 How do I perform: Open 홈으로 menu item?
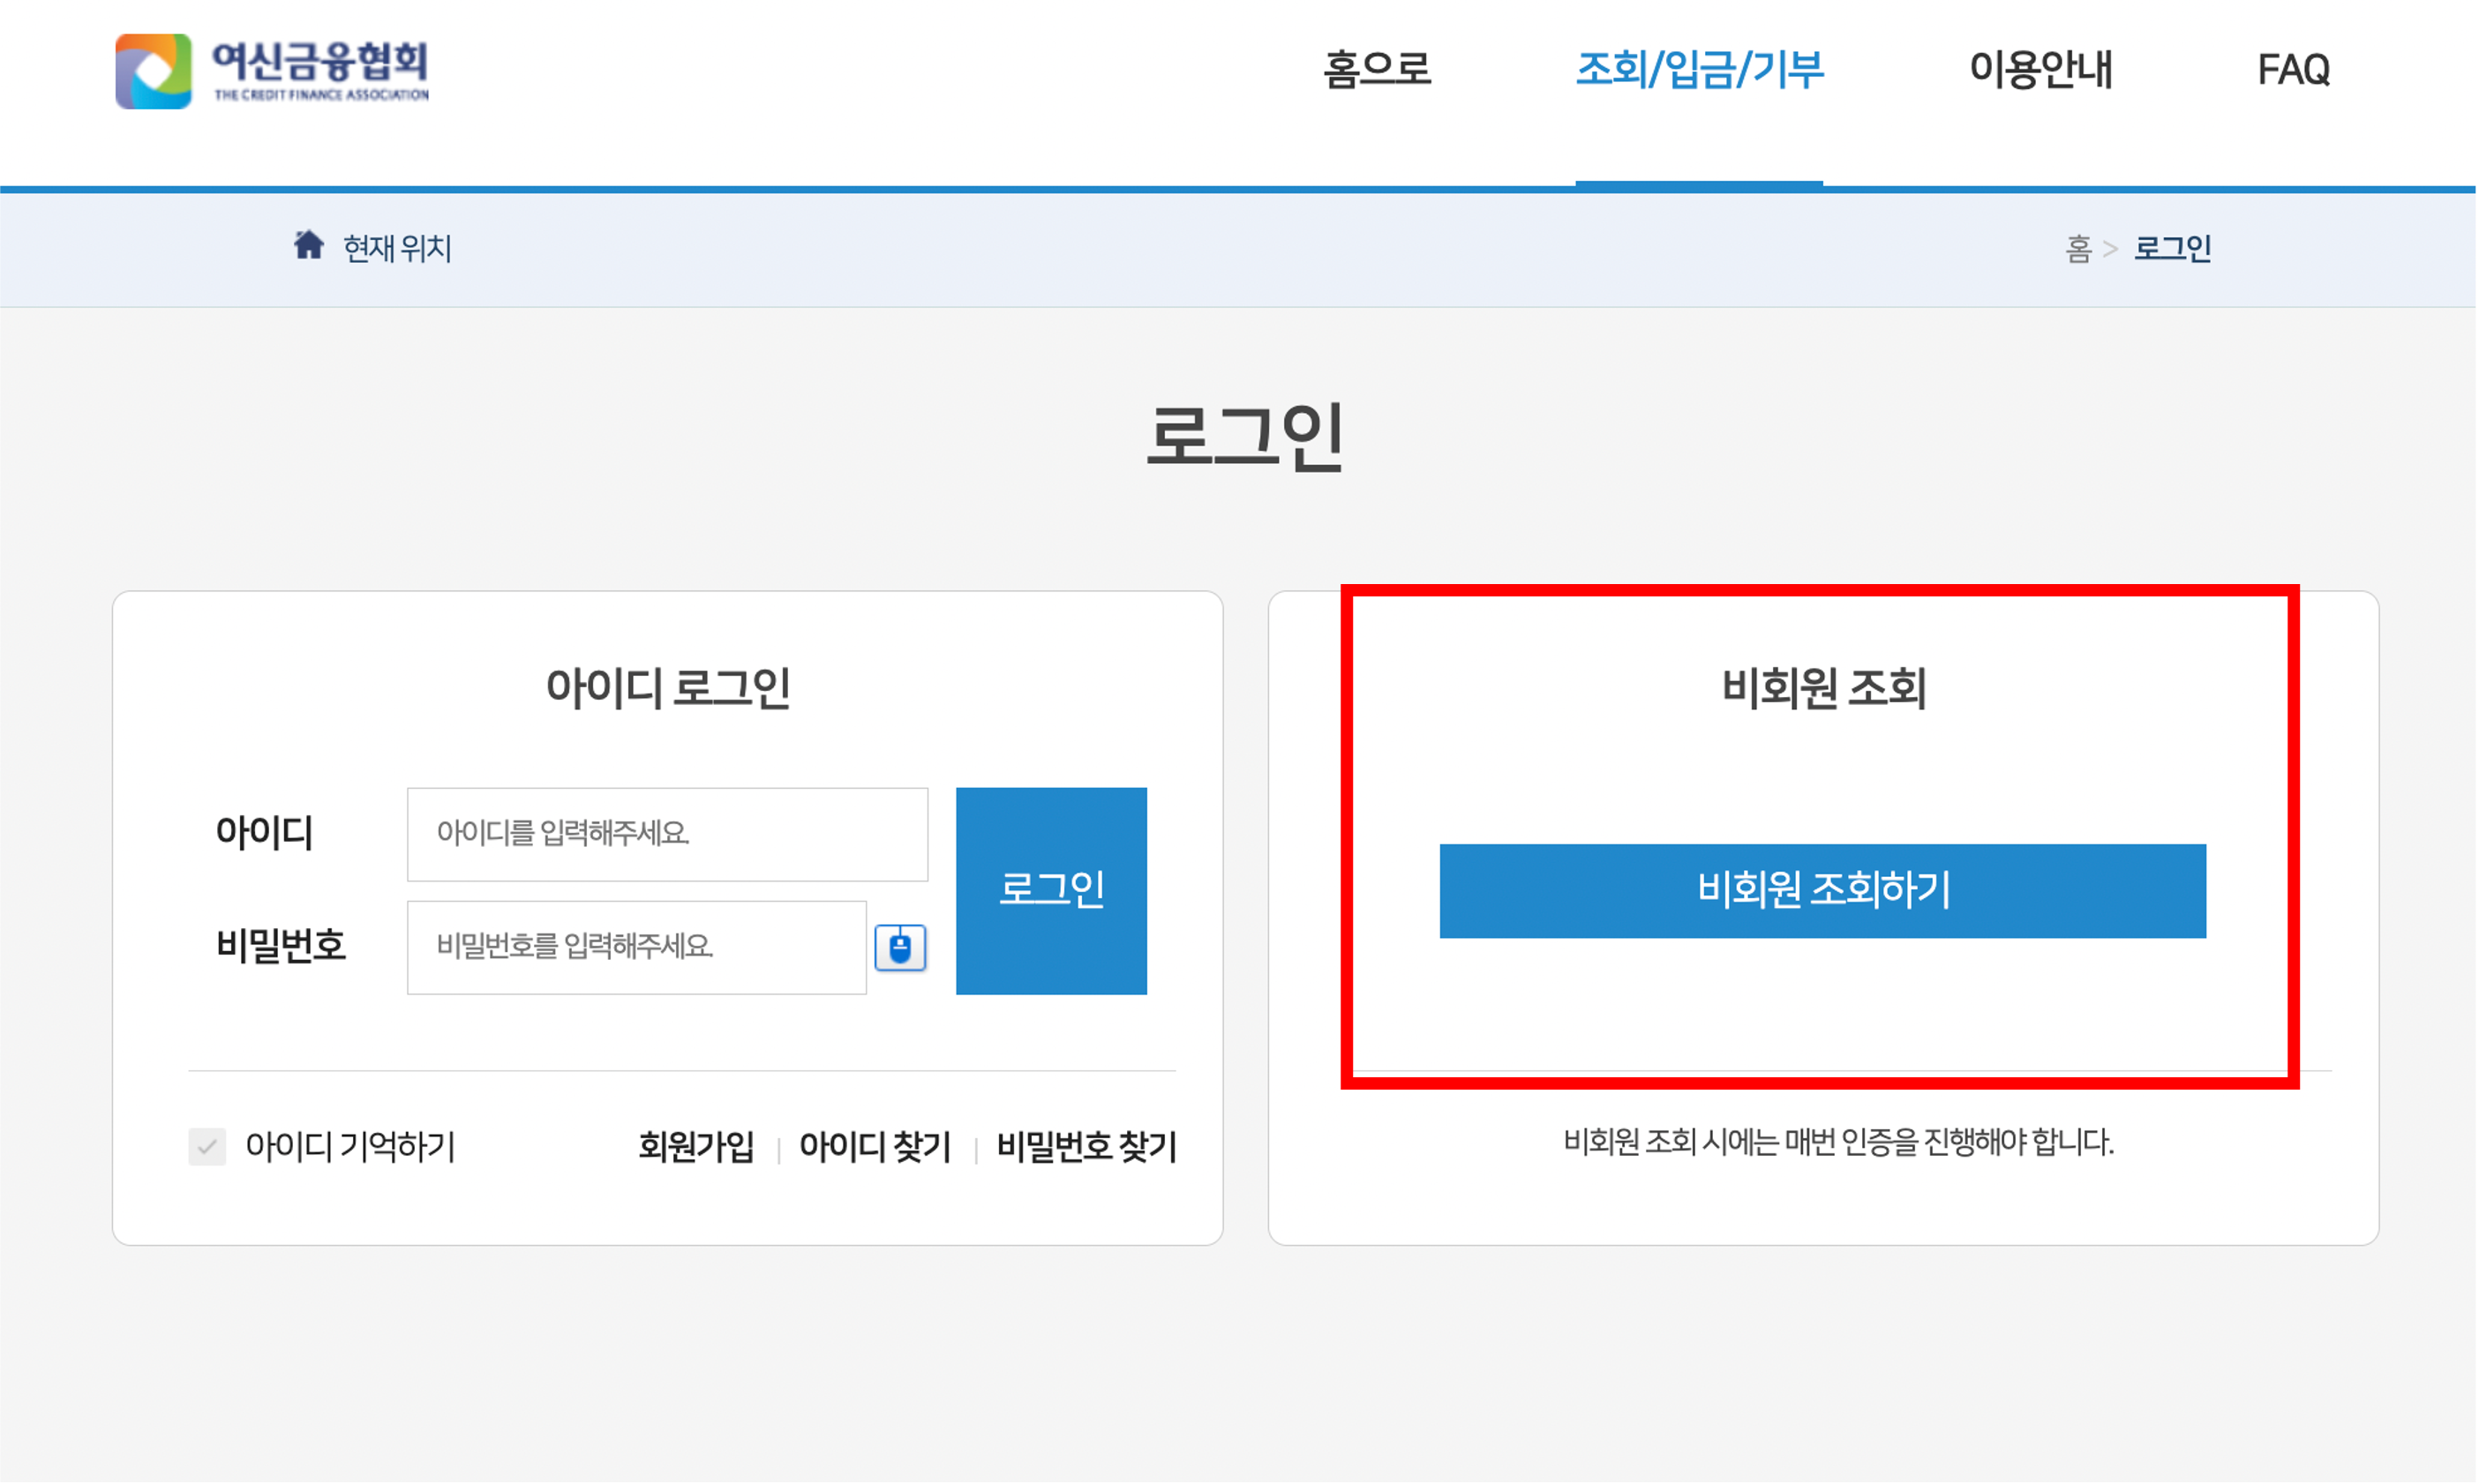[1377, 70]
